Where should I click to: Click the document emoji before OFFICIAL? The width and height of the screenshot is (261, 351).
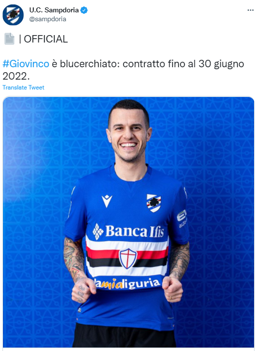pos(9,39)
